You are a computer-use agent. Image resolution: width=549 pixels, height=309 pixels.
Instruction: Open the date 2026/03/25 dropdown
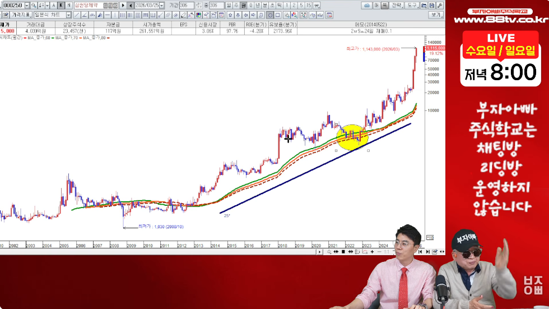(161, 6)
